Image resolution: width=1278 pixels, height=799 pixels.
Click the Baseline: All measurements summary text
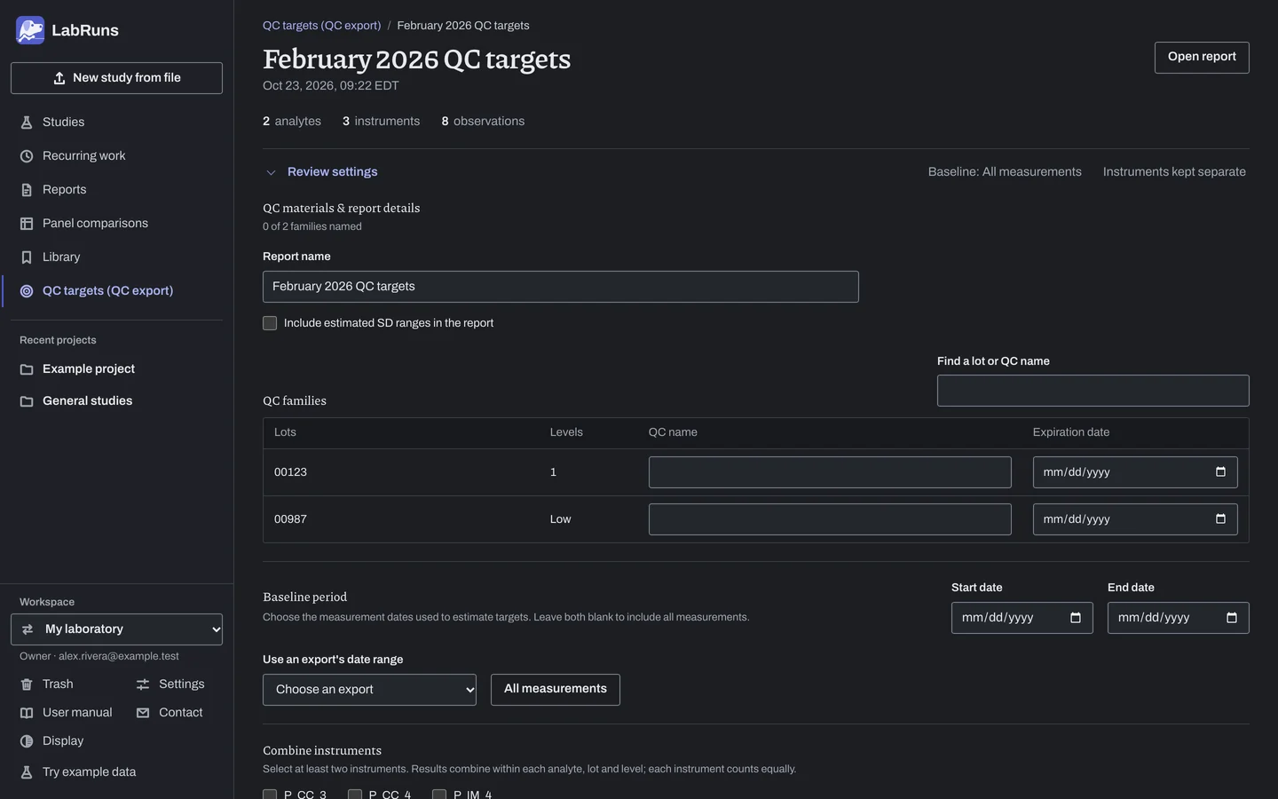1005,172
